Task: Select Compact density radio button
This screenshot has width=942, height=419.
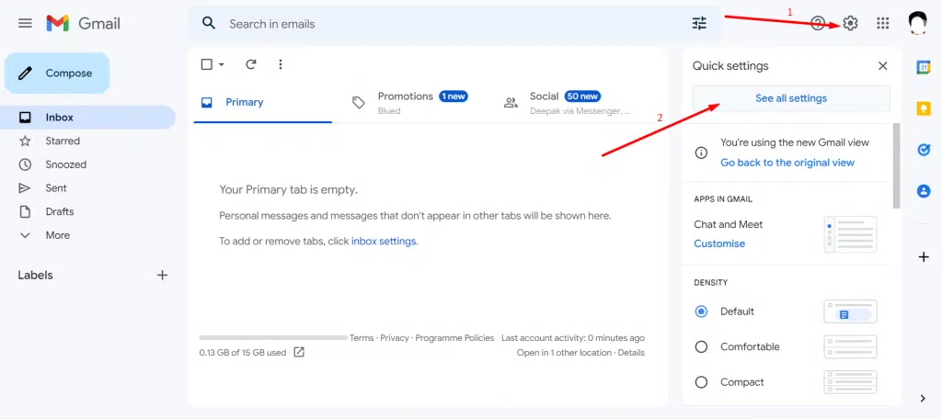Action: 701,381
